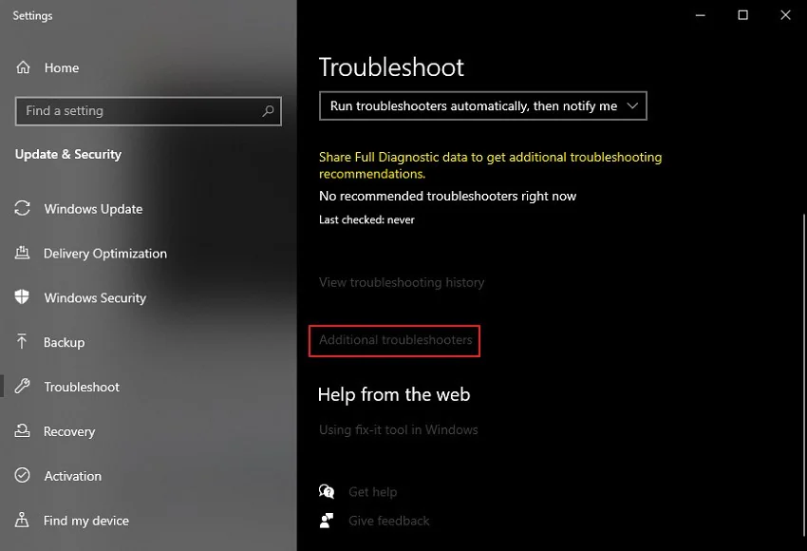
Task: Open Additional troubleshooters link
Action: (x=395, y=340)
